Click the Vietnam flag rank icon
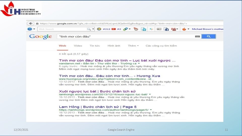Screen dimensions: 242x136 click(x=114, y=29)
